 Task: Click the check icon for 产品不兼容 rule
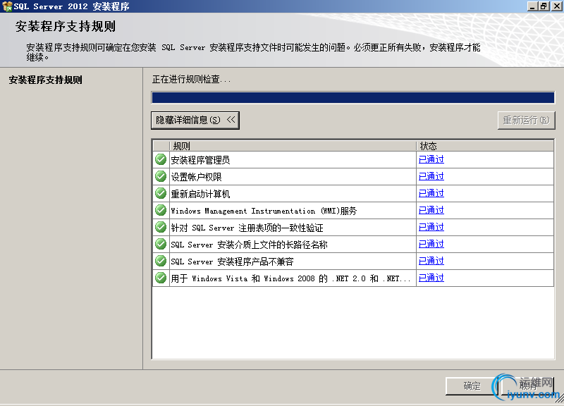click(161, 261)
